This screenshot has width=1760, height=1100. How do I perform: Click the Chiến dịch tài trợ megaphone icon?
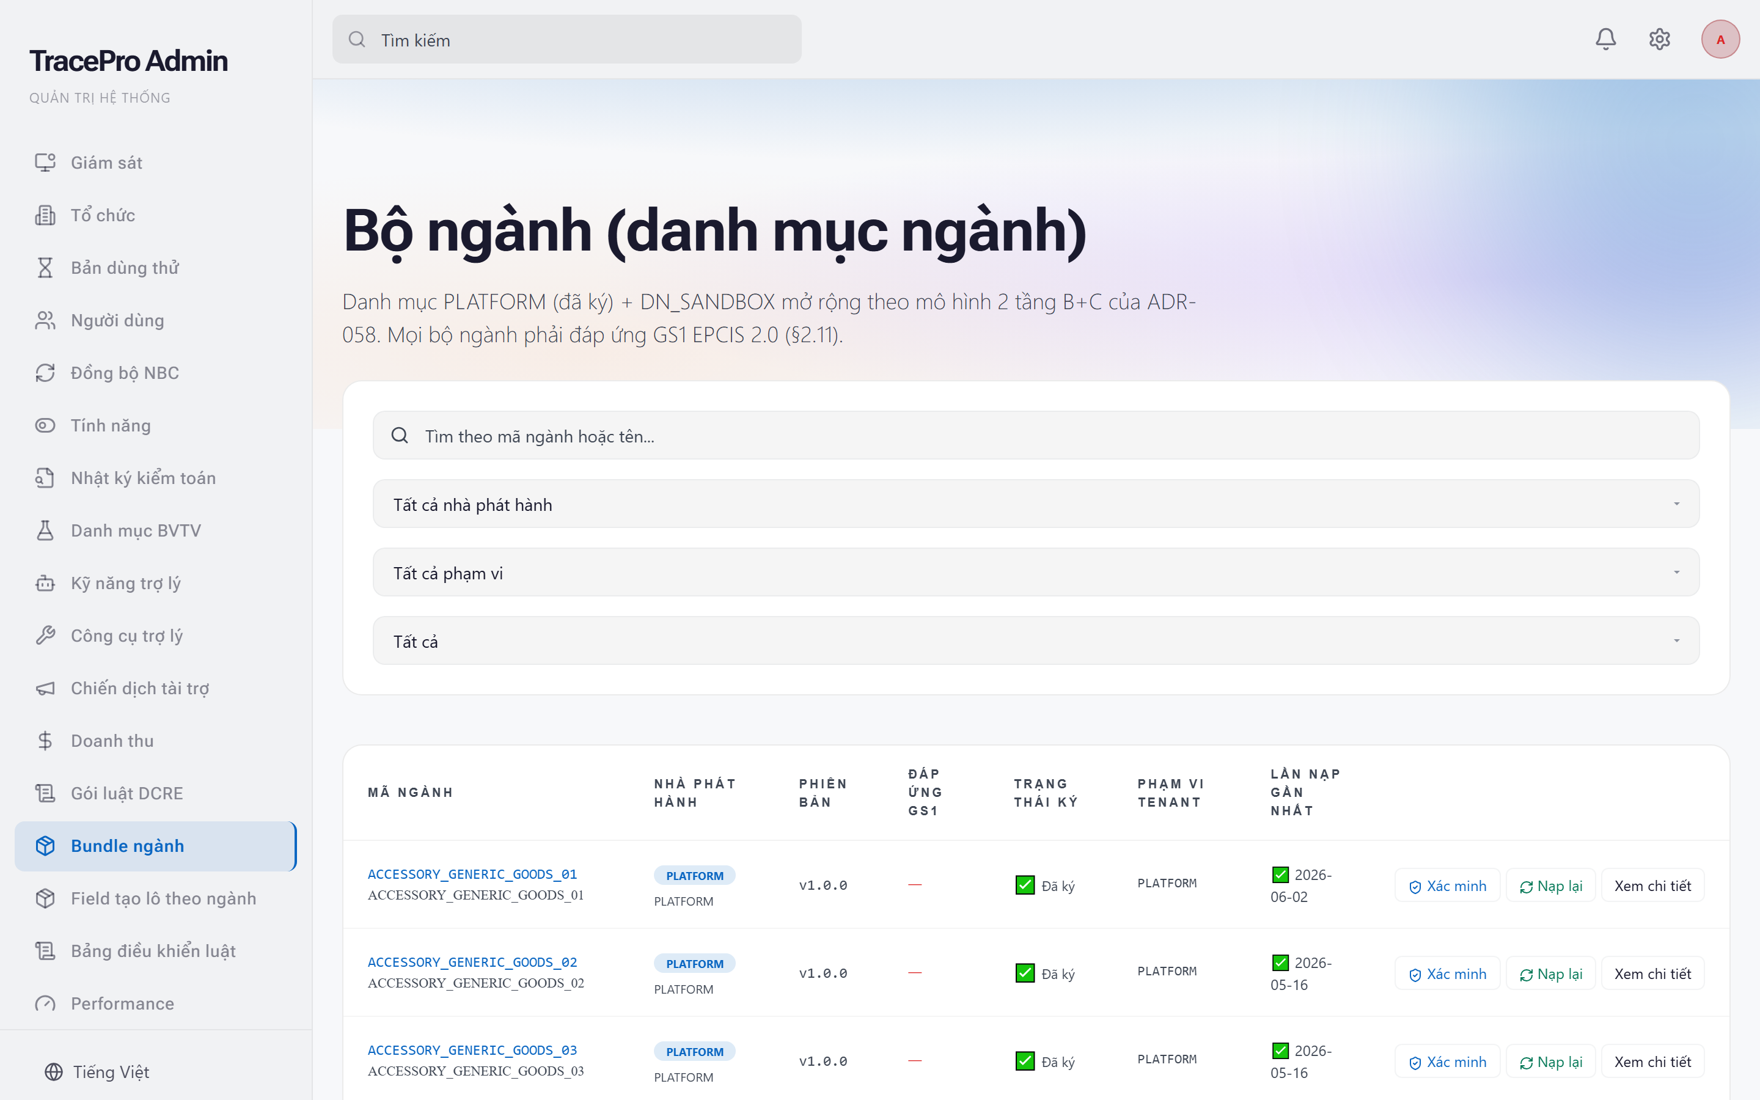point(45,688)
